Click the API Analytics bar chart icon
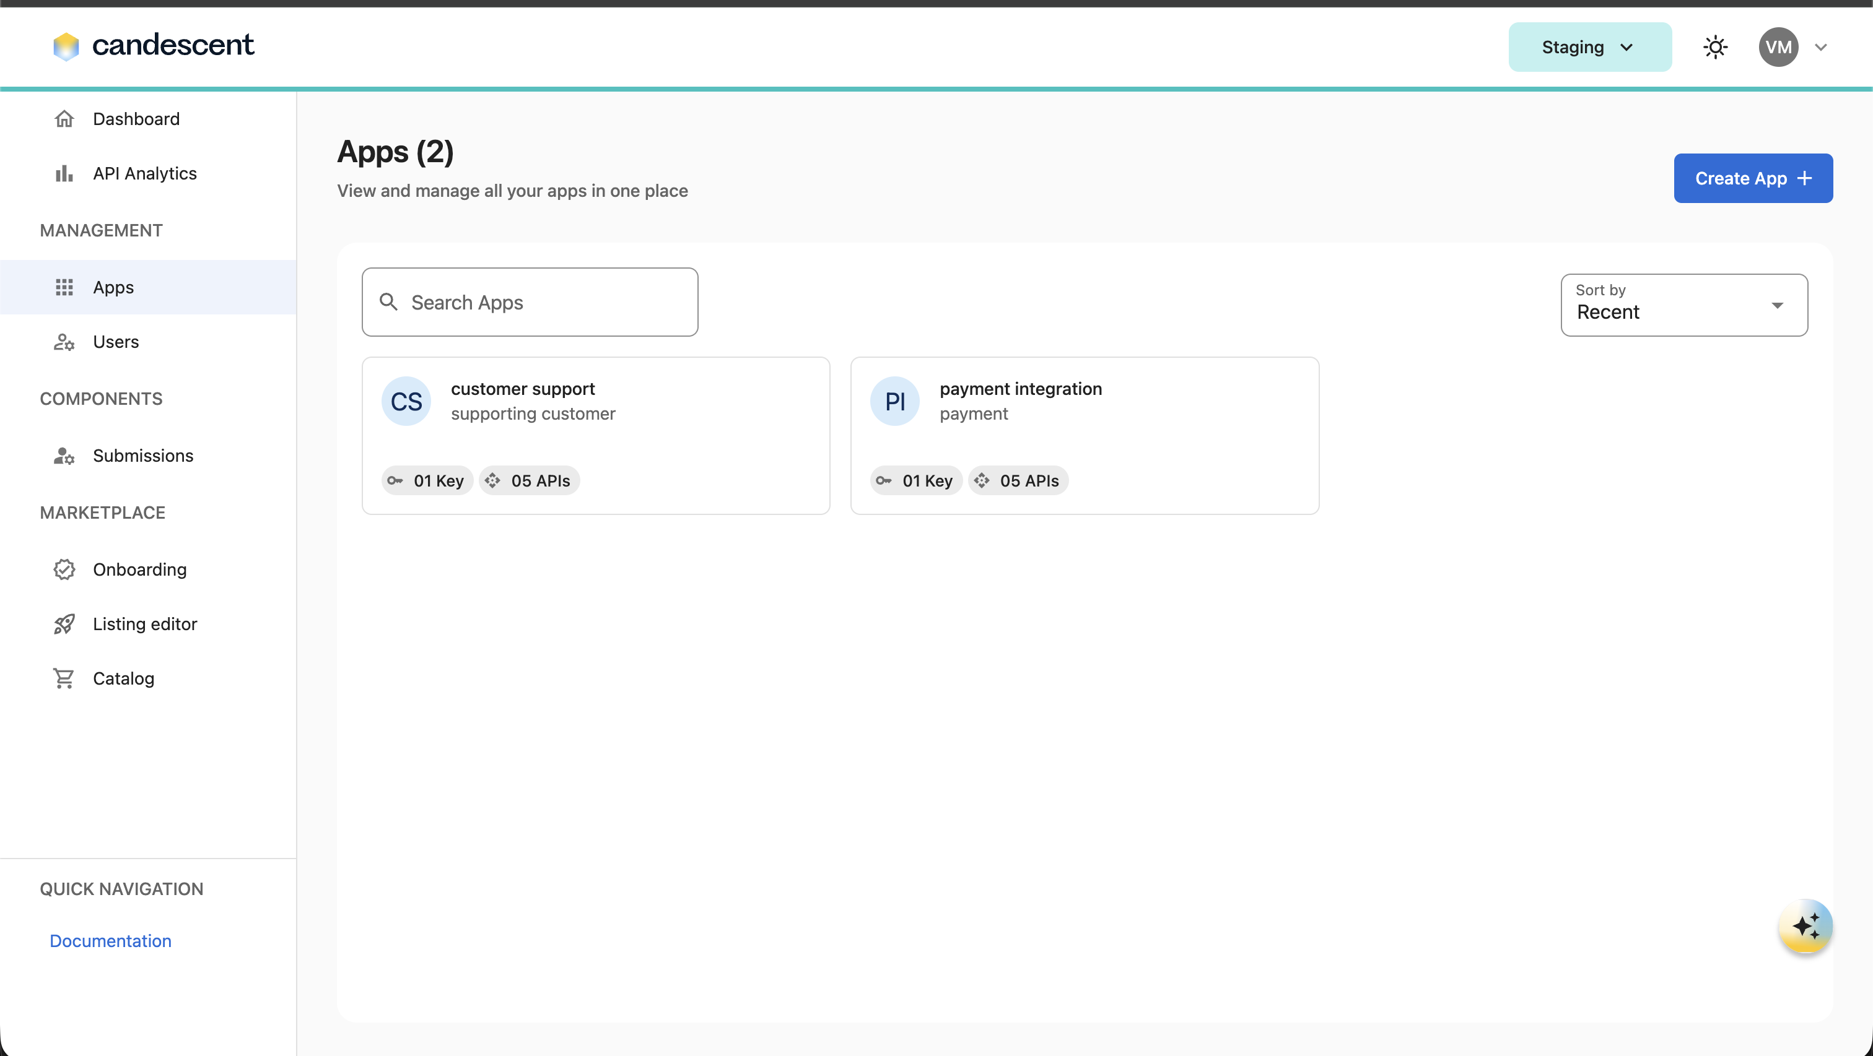The width and height of the screenshot is (1873, 1056). coord(64,173)
